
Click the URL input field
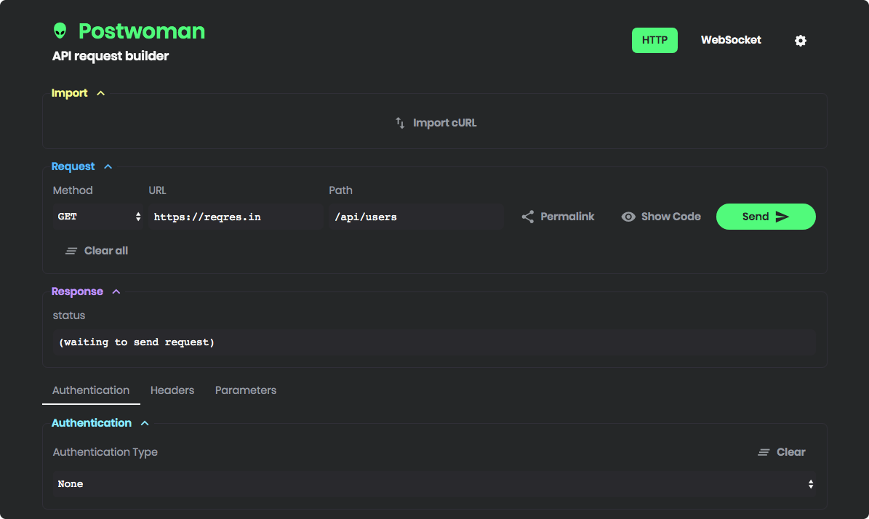pos(234,217)
